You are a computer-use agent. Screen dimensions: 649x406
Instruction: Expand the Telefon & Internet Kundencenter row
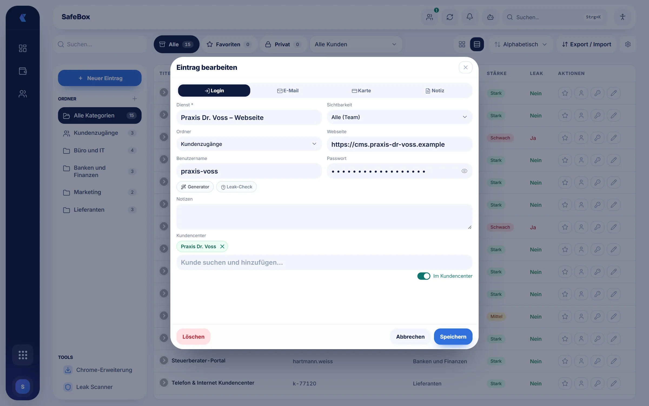point(164,382)
